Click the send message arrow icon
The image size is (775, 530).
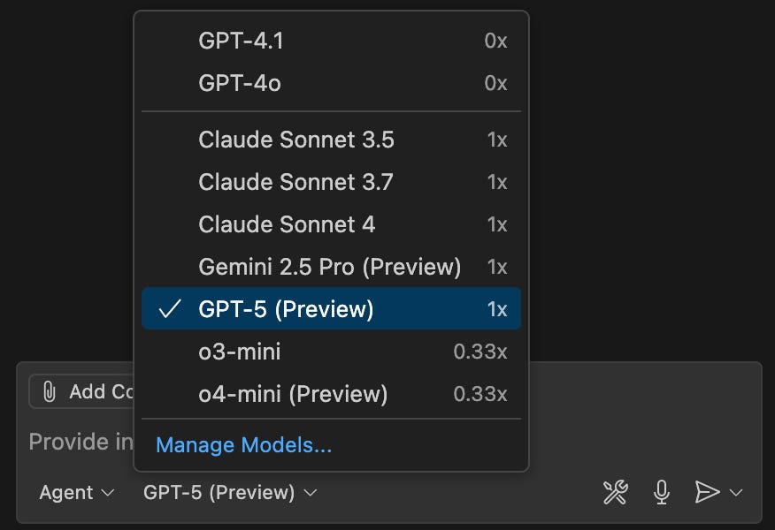[x=708, y=492]
